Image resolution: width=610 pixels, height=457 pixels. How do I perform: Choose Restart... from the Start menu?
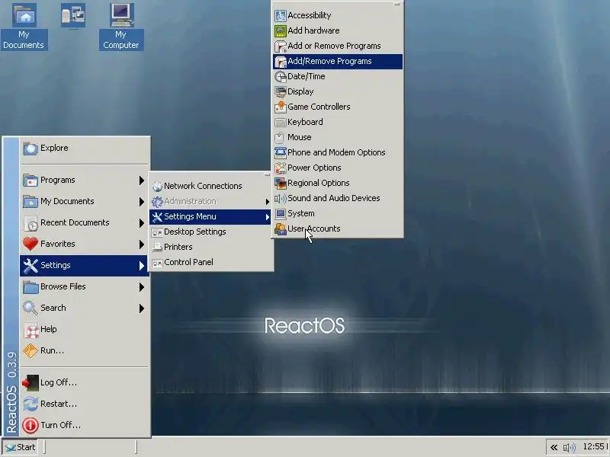[85, 404]
